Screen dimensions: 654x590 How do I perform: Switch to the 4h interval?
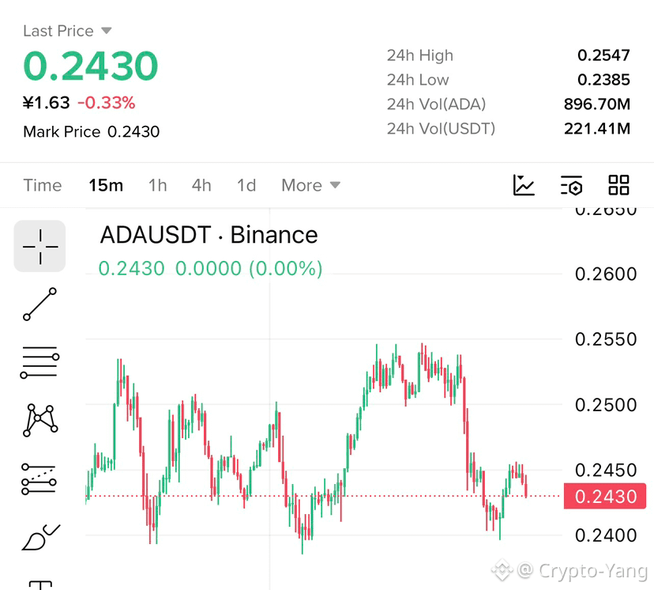[201, 185]
